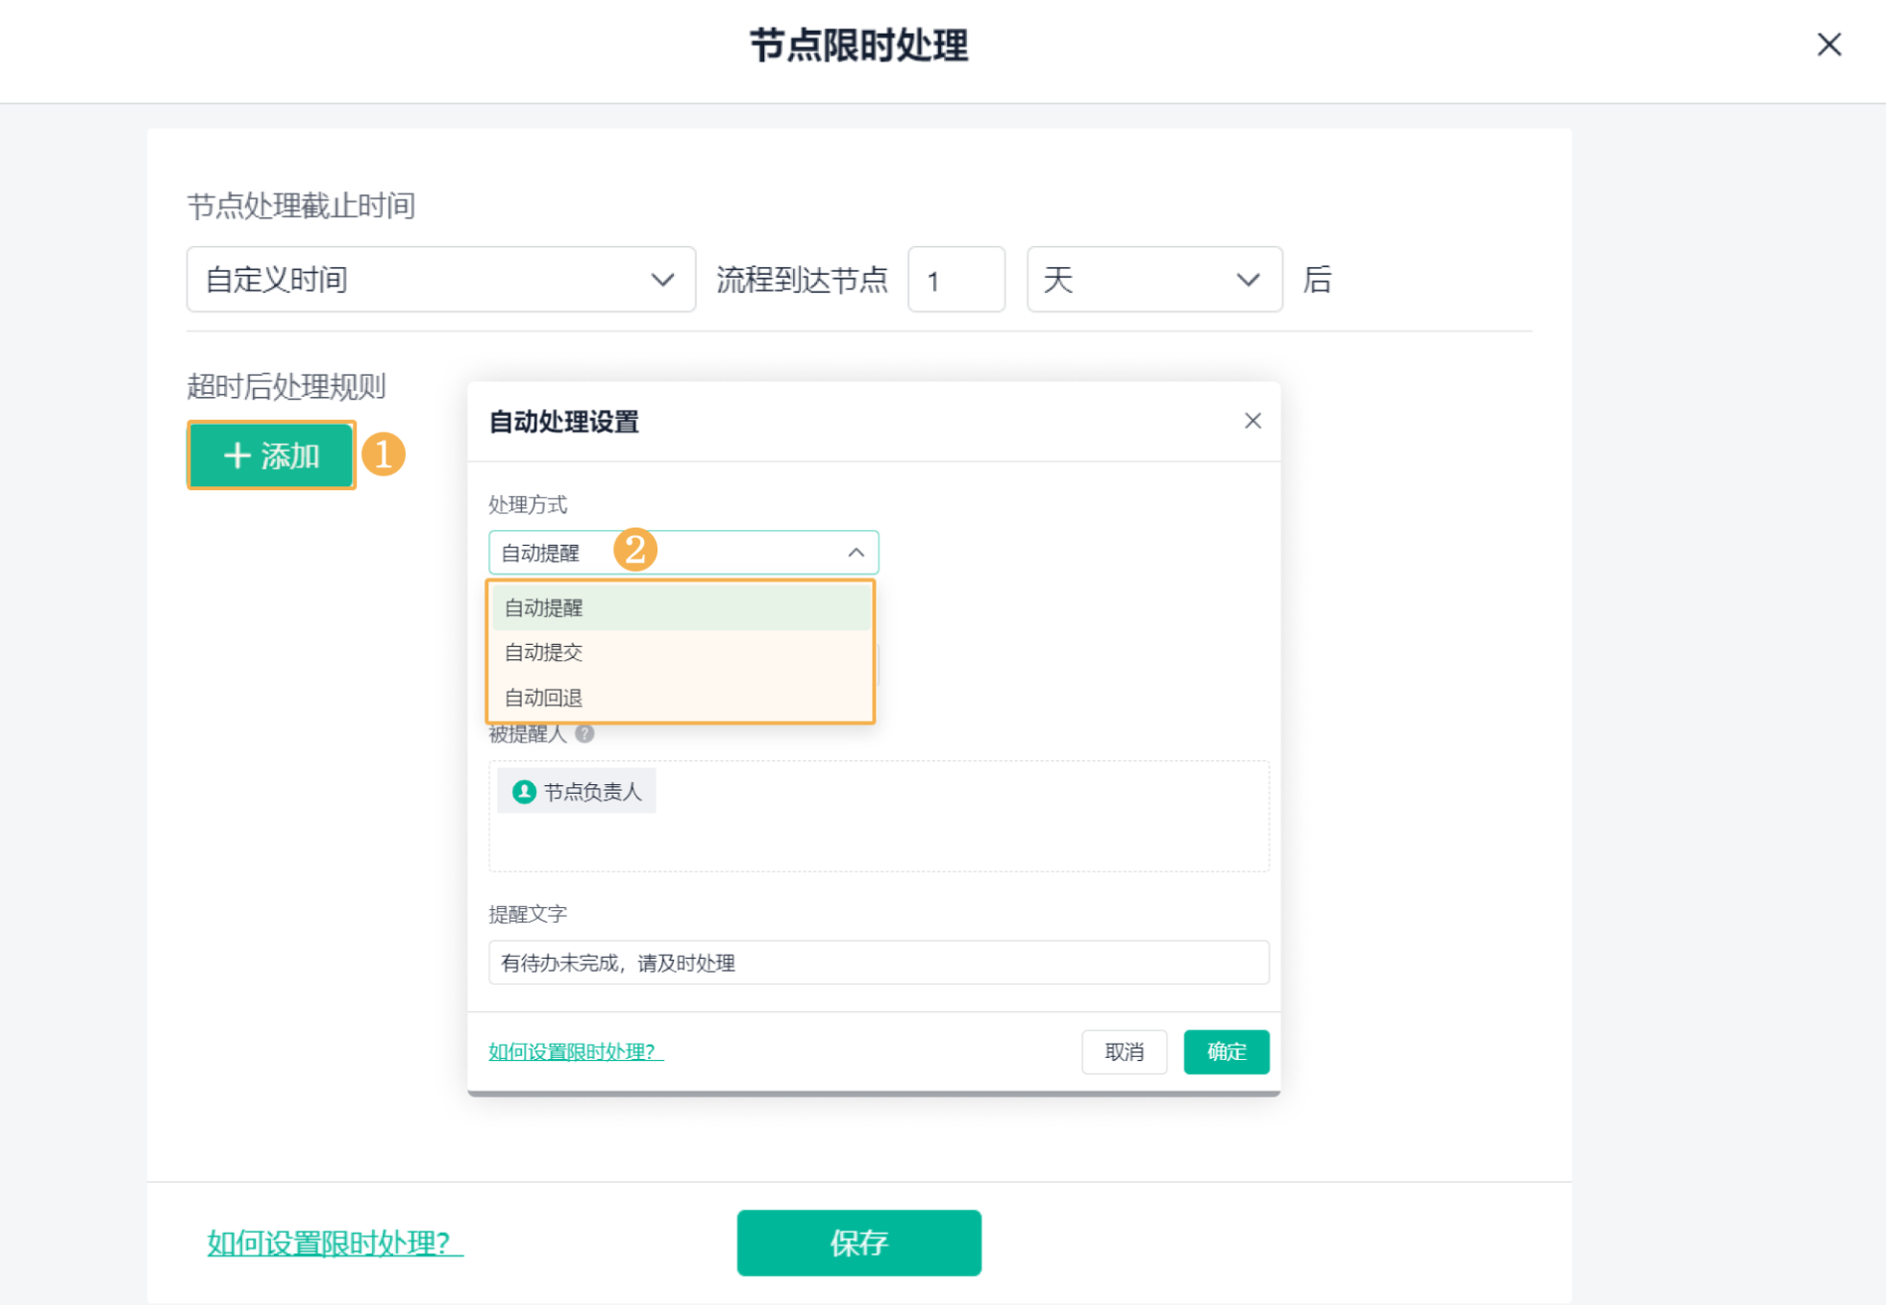Confirm settings with the 确定 button

point(1226,1051)
